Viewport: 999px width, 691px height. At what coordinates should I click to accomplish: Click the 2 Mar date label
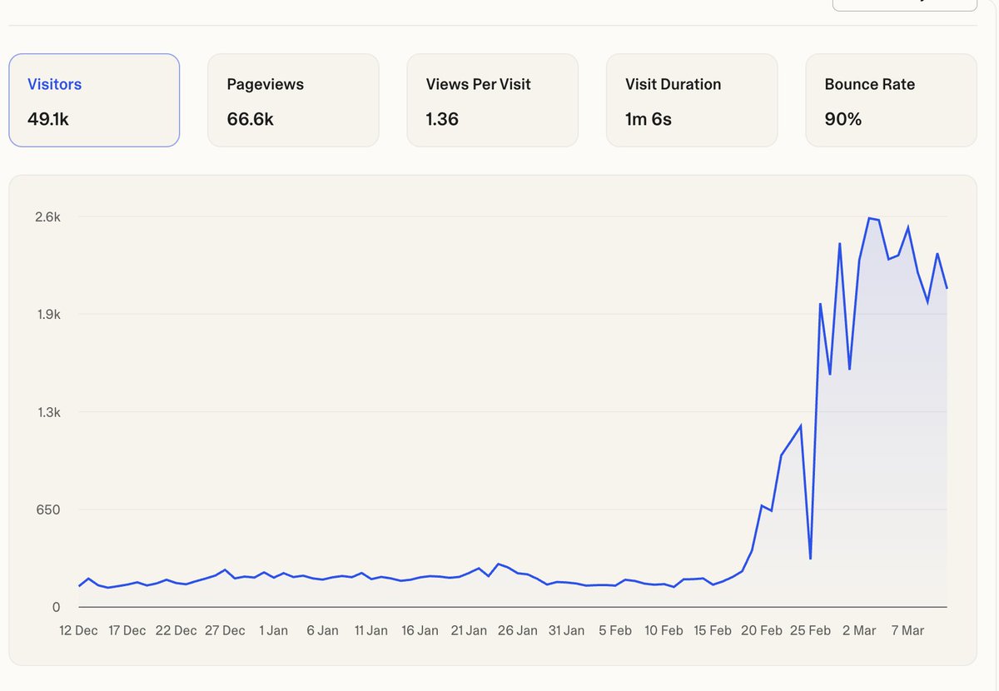click(858, 630)
